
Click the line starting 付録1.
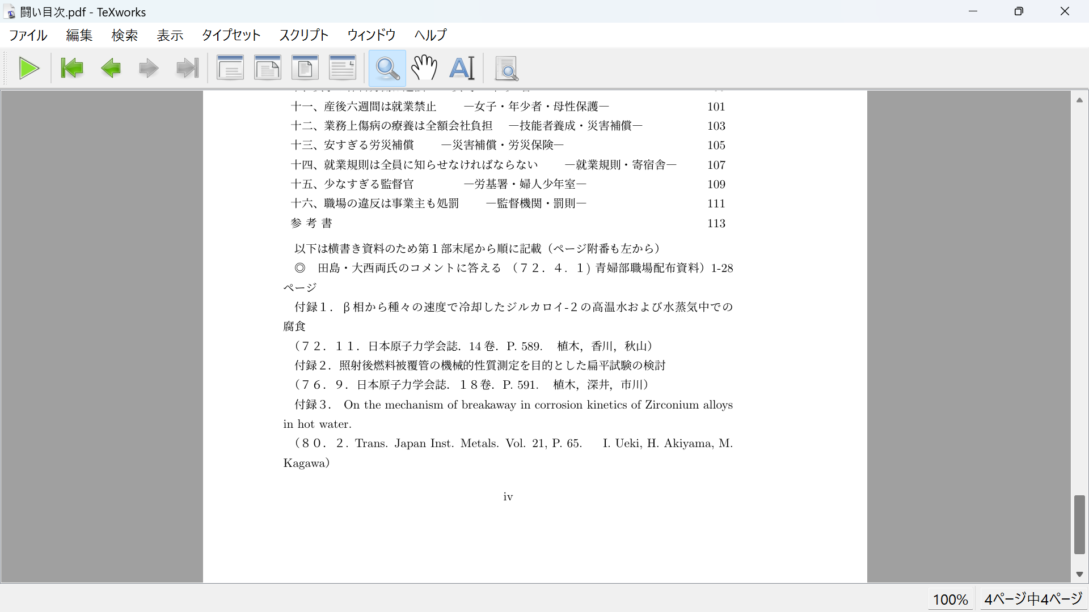pyautogui.click(x=514, y=307)
